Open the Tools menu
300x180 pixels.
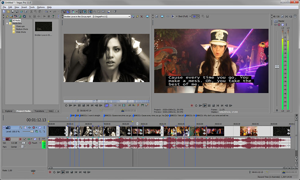32,7
